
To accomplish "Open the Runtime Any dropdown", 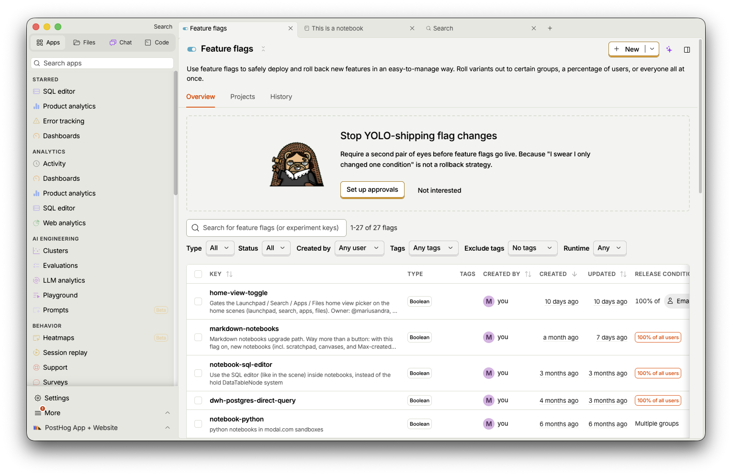I will point(609,248).
